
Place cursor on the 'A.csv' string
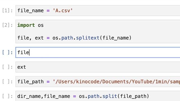pyautogui.click(x=62, y=11)
